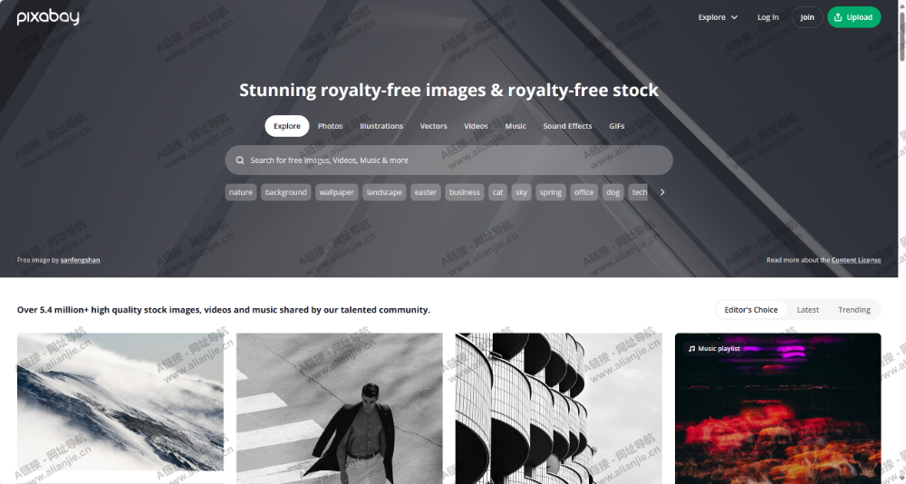Click the music note playlist icon

(691, 349)
